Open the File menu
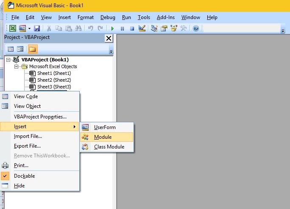This screenshot has height=209, width=290. [15, 17]
